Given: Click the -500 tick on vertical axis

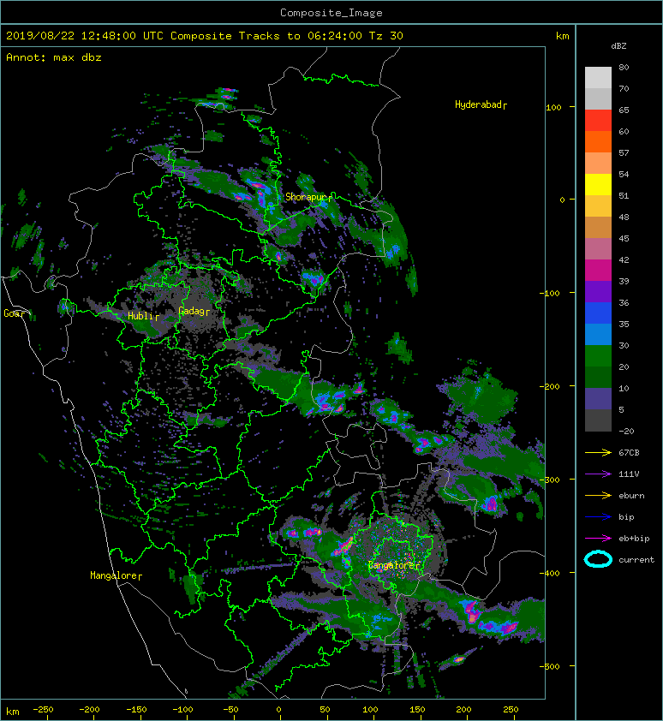Looking at the screenshot, I should pyautogui.click(x=551, y=667).
